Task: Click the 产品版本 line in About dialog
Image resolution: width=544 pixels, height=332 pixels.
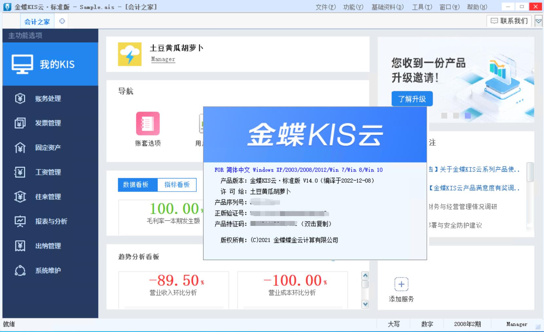Action: point(297,180)
